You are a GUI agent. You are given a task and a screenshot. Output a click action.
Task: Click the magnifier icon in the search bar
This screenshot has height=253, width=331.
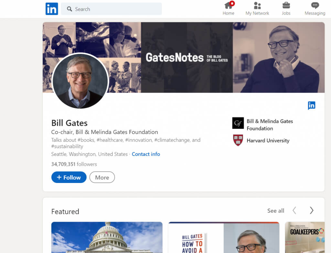tap(69, 9)
